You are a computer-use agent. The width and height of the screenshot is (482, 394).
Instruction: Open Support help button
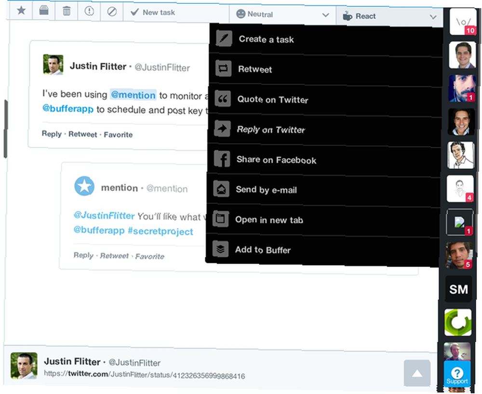coord(457,375)
